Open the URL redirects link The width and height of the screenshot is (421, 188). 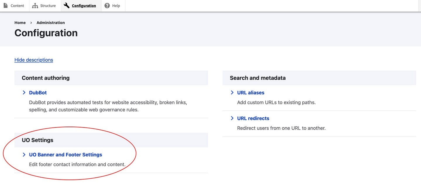click(x=253, y=118)
